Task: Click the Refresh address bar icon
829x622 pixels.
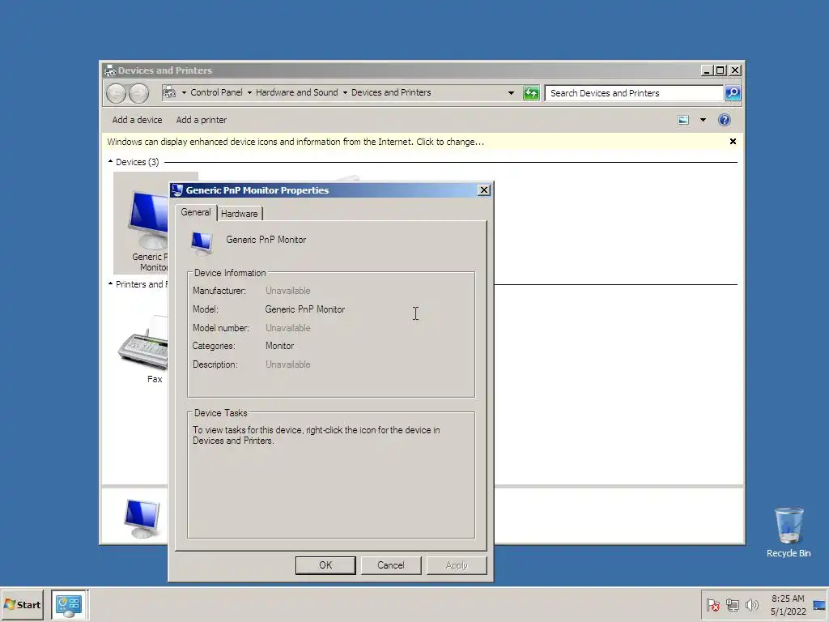Action: click(531, 93)
